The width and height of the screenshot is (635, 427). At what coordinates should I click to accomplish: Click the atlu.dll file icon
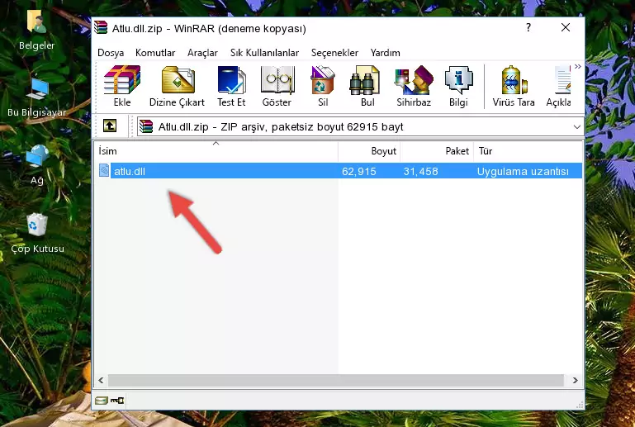[104, 171]
